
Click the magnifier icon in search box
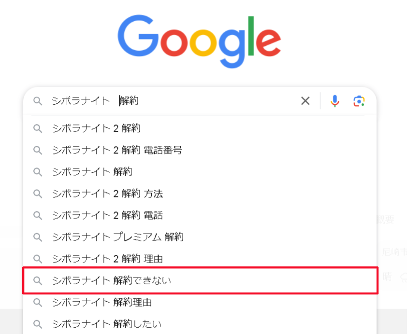click(x=38, y=101)
